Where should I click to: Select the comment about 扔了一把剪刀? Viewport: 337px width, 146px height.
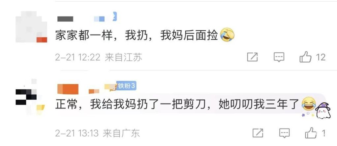click(178, 105)
